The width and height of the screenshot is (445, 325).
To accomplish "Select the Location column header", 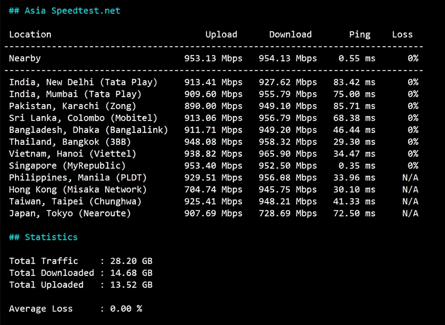I will click(x=30, y=34).
